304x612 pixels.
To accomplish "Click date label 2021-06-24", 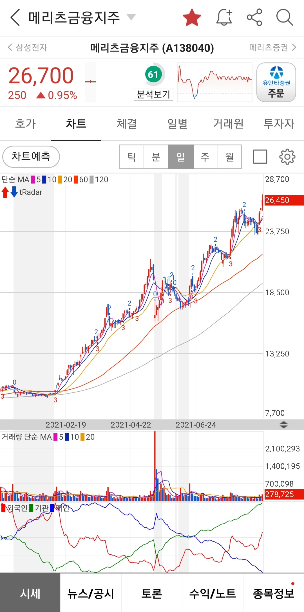I will point(196,425).
